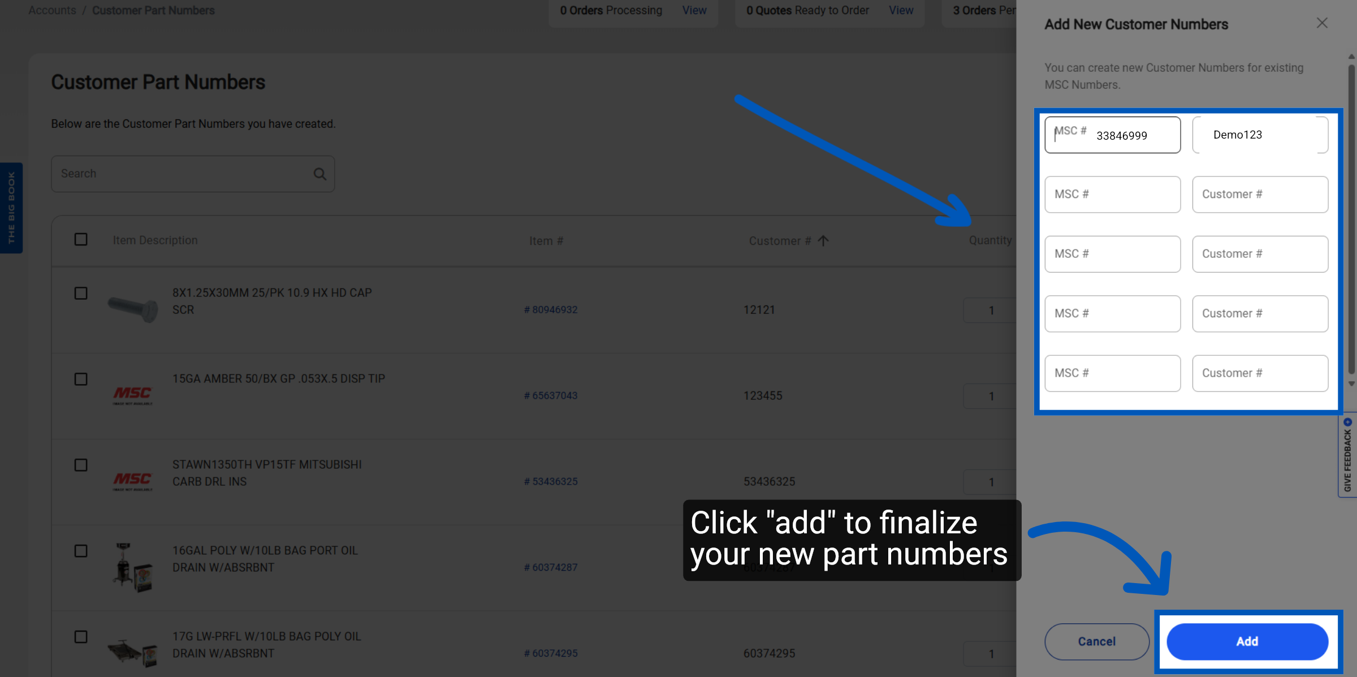Click the third row Customer # field
This screenshot has width=1357, height=677.
(x=1260, y=254)
